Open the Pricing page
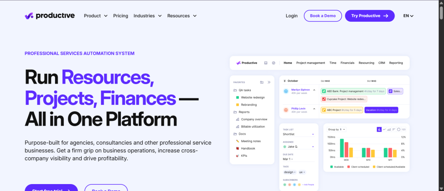 click(121, 16)
